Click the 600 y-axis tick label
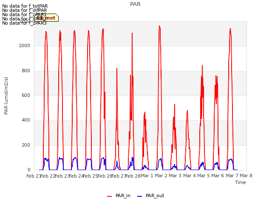The image size is (272, 204). tap(26, 95)
